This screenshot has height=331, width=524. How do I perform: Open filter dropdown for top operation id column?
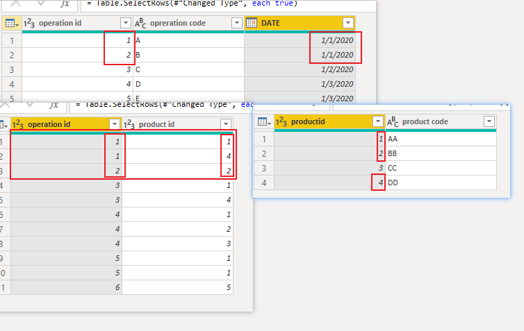pos(126,23)
